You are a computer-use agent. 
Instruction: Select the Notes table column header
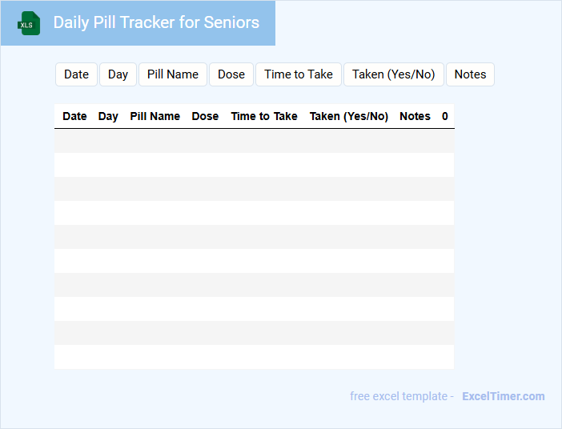415,116
